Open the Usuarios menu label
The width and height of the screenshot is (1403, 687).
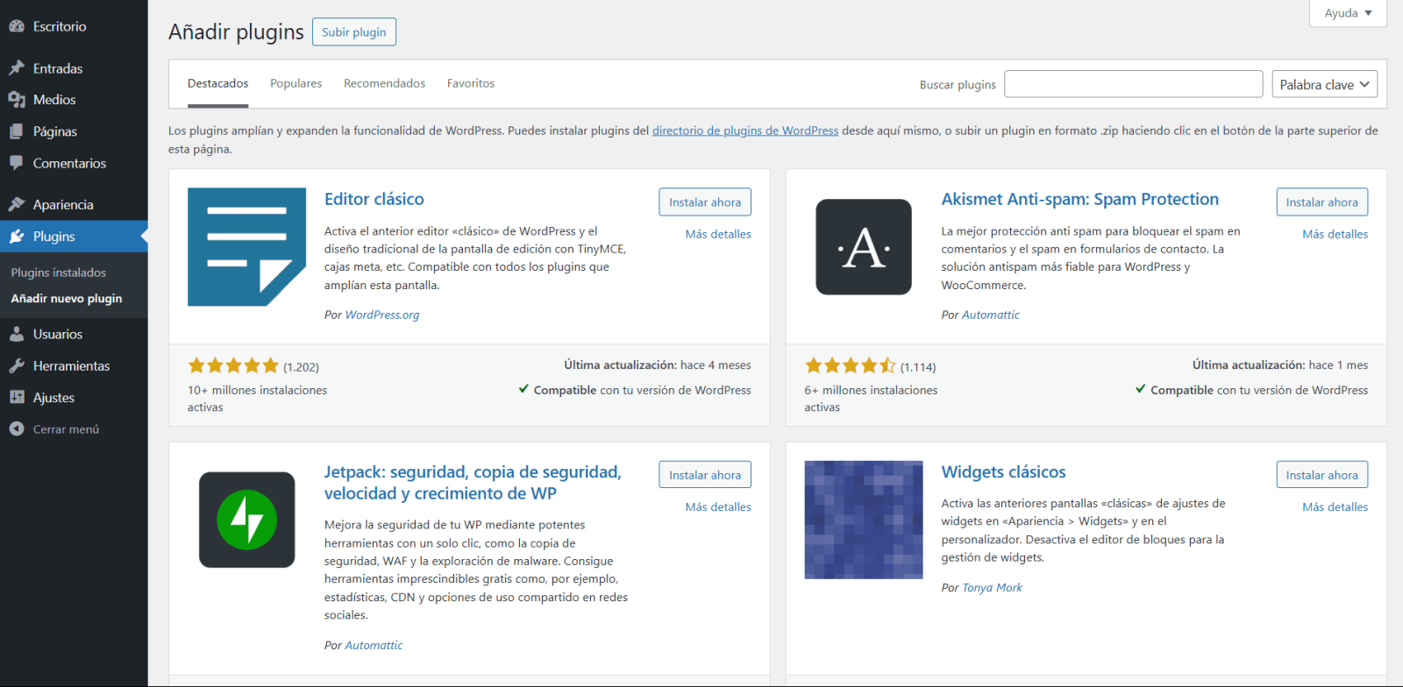click(x=58, y=334)
